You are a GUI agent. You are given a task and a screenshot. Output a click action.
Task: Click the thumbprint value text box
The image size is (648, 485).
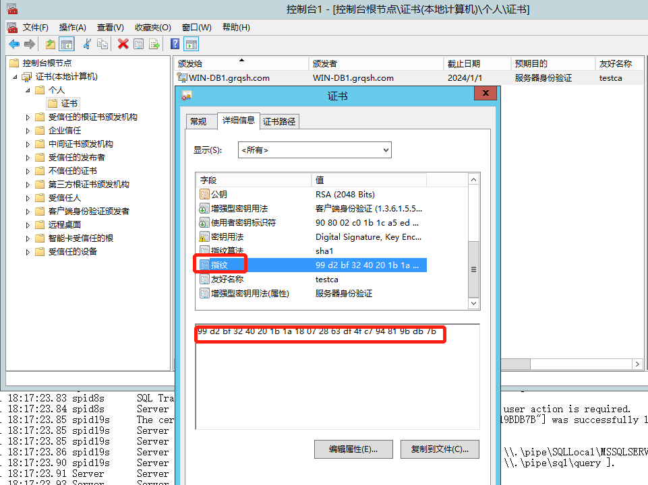pyautogui.click(x=337, y=377)
